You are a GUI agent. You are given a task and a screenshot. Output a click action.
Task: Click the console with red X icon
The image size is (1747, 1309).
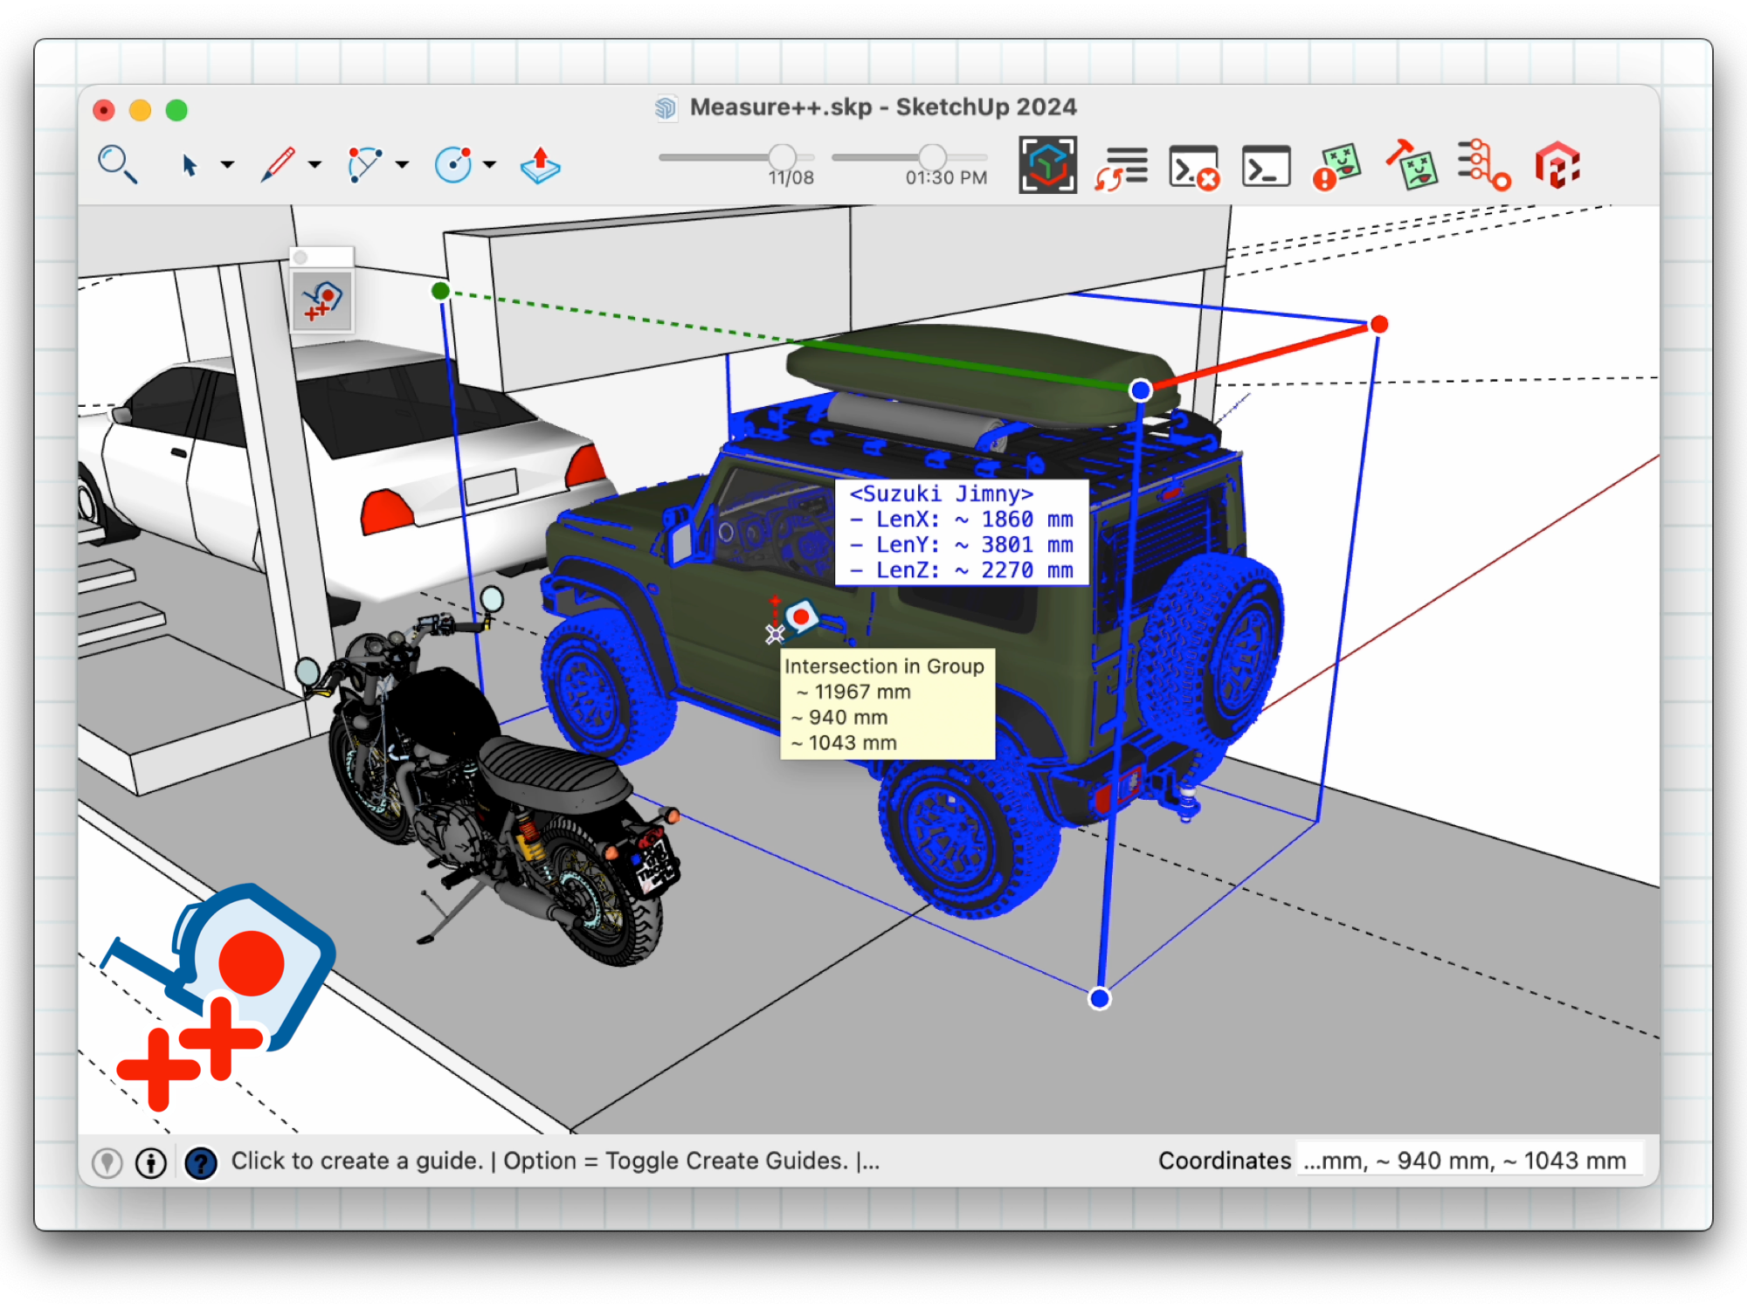[x=1193, y=166]
